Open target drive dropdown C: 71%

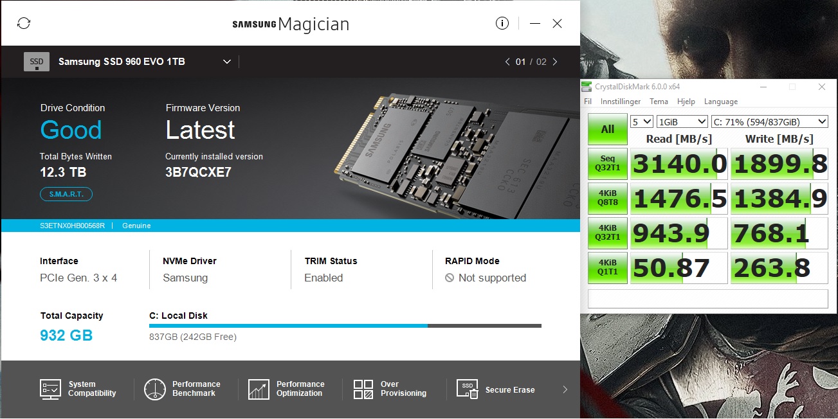(769, 121)
